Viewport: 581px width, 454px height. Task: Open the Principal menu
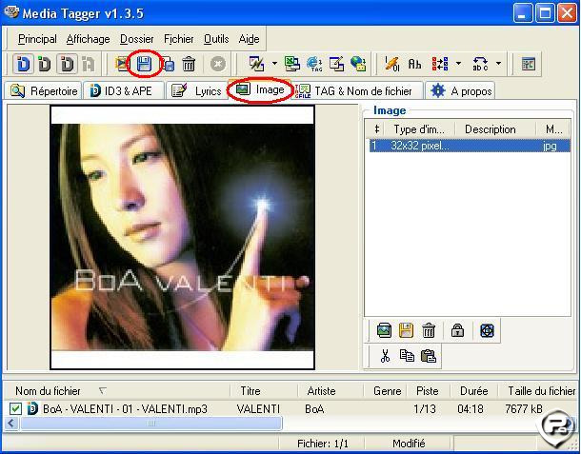click(x=37, y=39)
